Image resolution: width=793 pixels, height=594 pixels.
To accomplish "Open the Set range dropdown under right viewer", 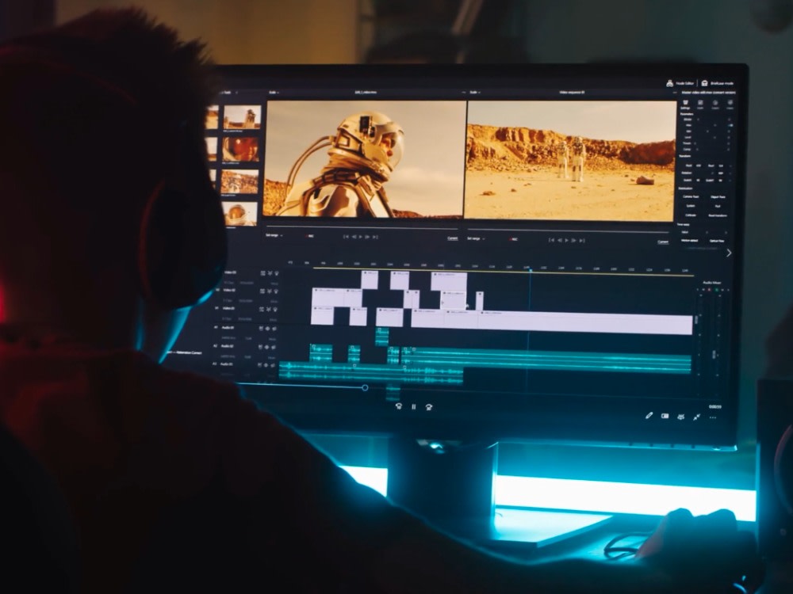I will (x=476, y=238).
